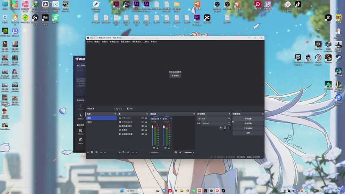345x194 pixels.
Task: Remove the transition with the trash icon
Action: (x=225, y=128)
